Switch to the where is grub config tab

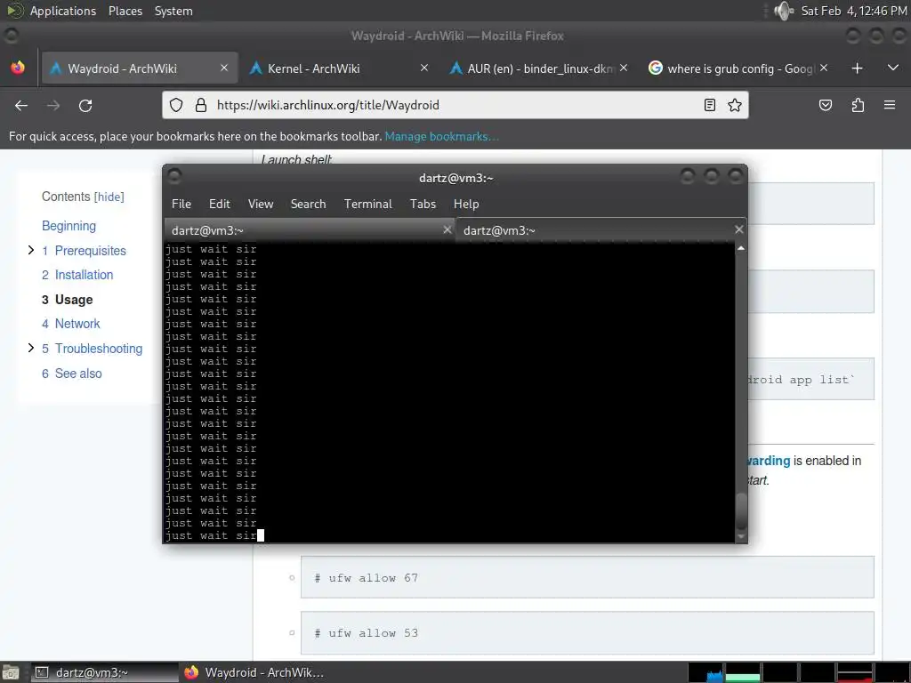coord(738,68)
